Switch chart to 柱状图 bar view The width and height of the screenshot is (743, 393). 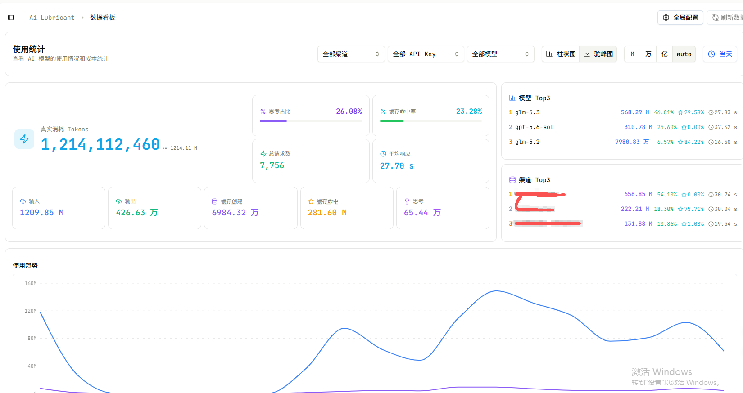point(561,54)
